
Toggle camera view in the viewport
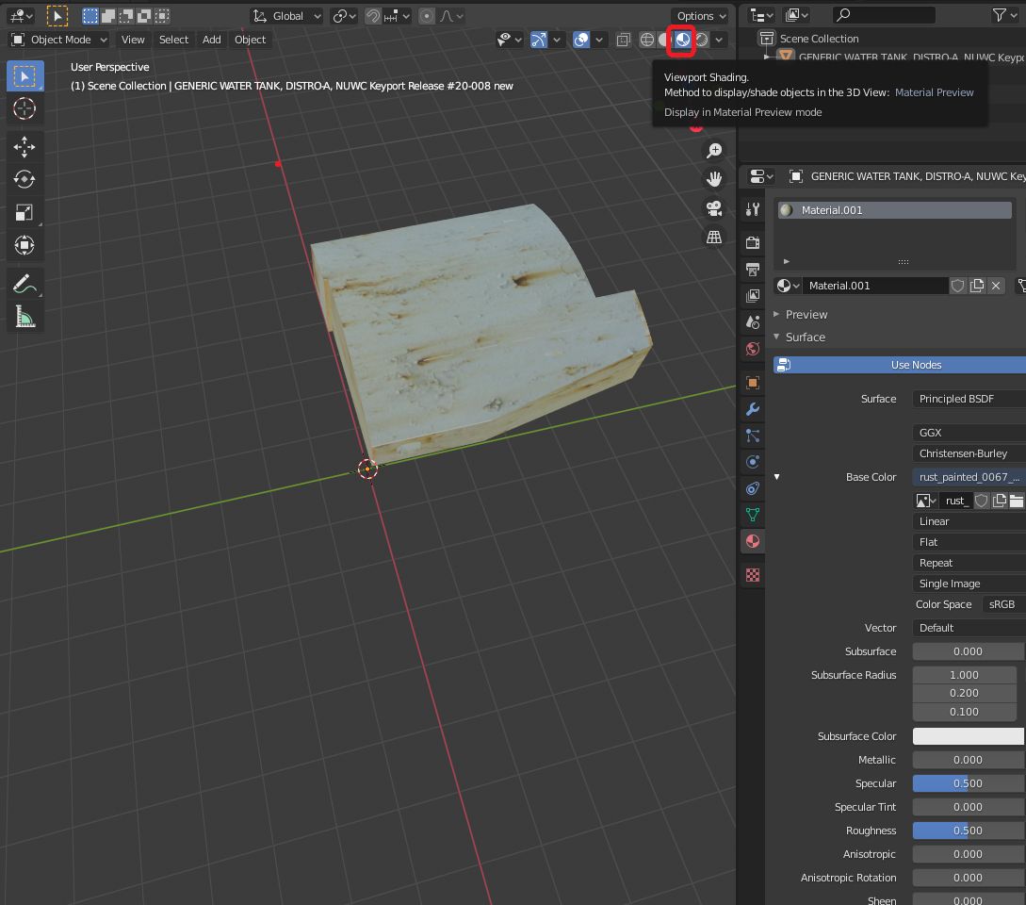(x=714, y=208)
